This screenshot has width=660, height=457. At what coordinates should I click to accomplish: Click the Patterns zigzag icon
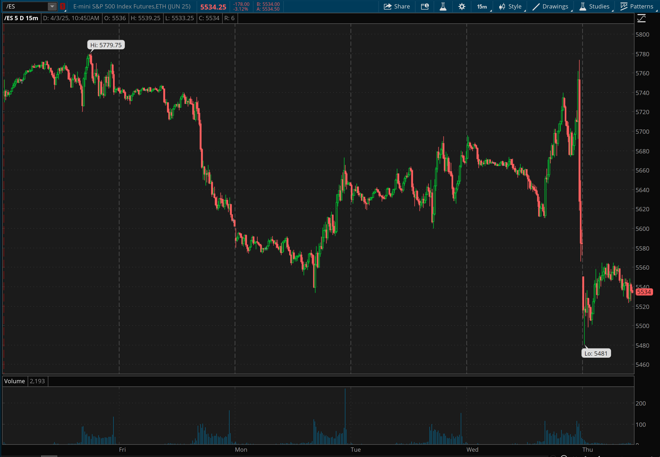[x=624, y=7]
